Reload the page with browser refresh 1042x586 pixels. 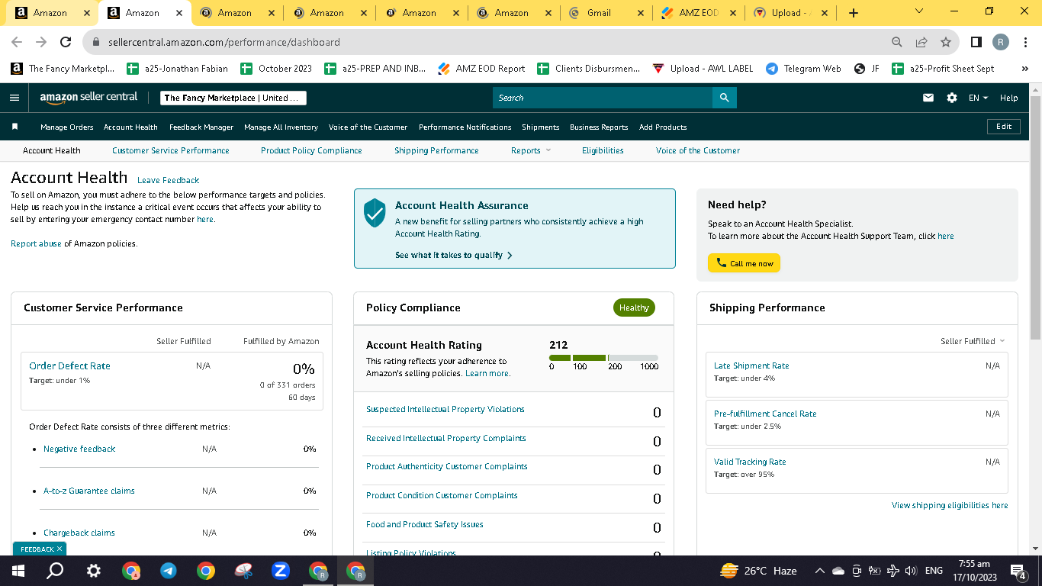[66, 42]
